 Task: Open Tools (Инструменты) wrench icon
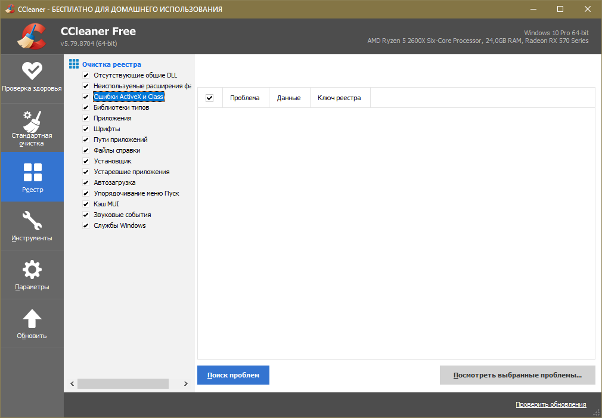click(x=32, y=221)
